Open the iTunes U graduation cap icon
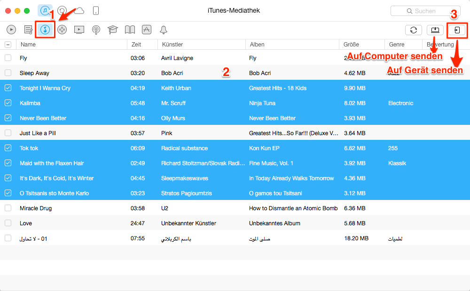This screenshot has height=291, width=470. (x=113, y=30)
